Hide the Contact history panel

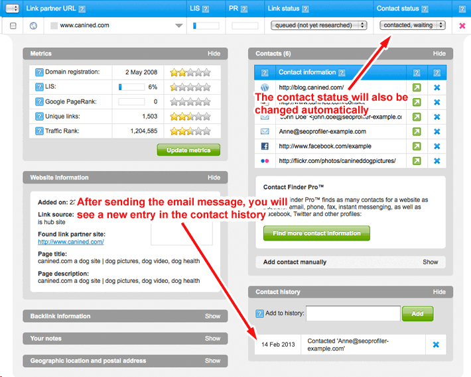[x=439, y=292]
